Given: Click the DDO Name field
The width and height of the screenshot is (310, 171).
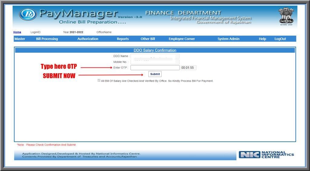Looking at the screenshot, I should pos(155,56).
